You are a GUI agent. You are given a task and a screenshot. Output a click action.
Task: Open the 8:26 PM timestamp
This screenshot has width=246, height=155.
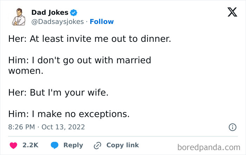pyautogui.click(x=21, y=127)
